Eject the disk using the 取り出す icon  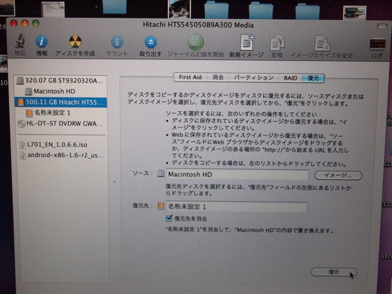click(x=151, y=42)
